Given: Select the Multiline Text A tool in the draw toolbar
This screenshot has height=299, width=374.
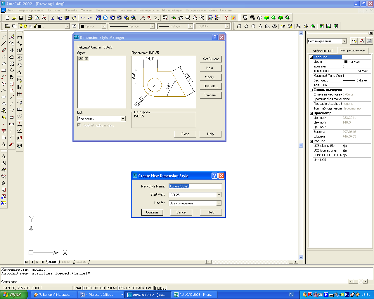Looking at the screenshot, I should (4, 144).
